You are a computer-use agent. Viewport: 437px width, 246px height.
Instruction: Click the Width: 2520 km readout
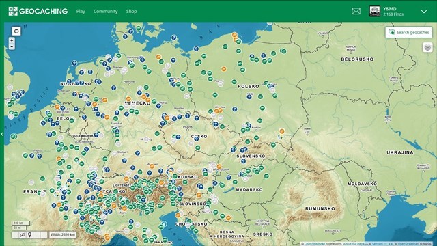click(x=63, y=235)
